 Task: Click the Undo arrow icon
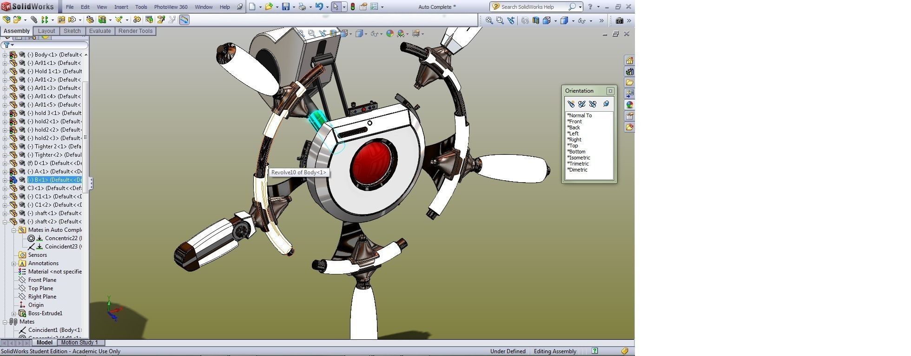point(319,6)
